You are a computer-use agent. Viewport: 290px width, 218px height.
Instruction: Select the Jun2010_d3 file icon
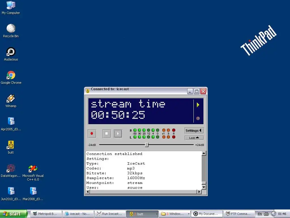[11, 194]
